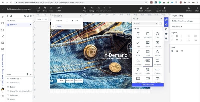Image resolution: width=200 pixels, height=102 pixels.
Task: Click the Preview play icon
Action: click(x=189, y=8)
